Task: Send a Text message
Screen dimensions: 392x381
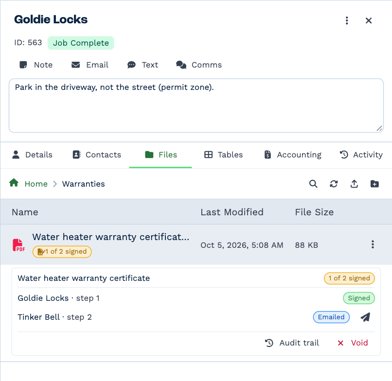Action: click(143, 65)
